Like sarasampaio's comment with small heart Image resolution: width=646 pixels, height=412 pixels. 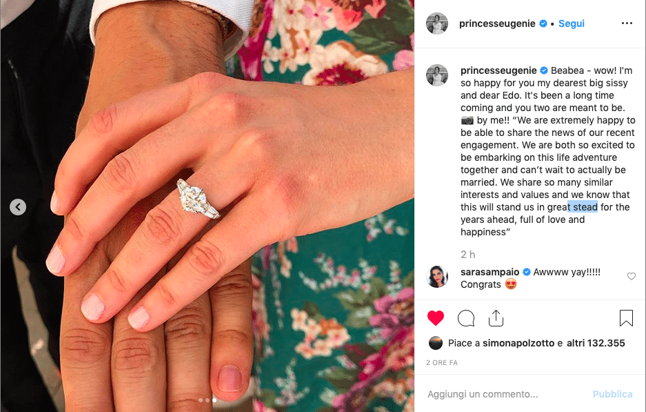point(631,276)
